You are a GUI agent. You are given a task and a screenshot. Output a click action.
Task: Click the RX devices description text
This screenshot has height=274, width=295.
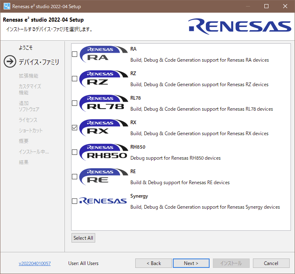coord(199,134)
